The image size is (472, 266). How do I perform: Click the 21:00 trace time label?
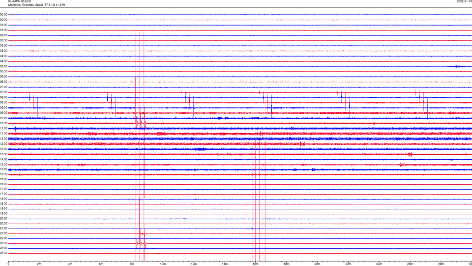pyautogui.click(x=4, y=229)
